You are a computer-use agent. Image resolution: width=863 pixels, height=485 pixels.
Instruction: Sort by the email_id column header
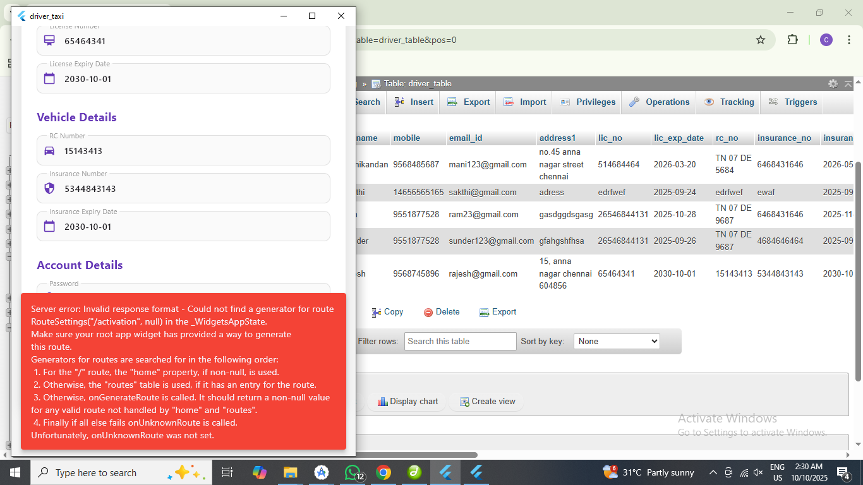click(x=466, y=138)
